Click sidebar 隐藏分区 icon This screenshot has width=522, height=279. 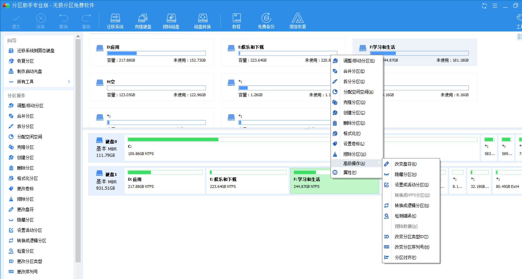pyautogui.click(x=11, y=220)
